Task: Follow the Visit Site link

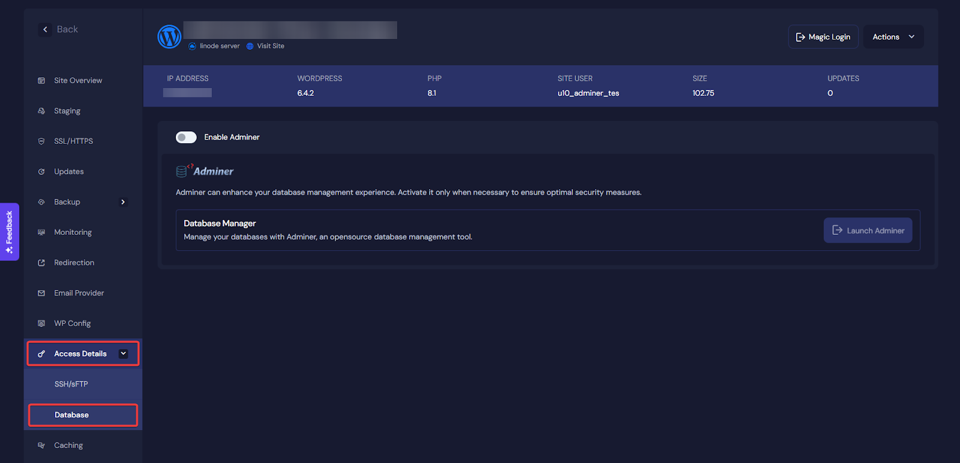Action: tap(270, 46)
